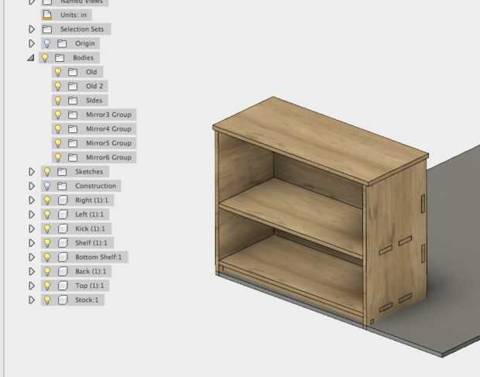Select the 'Stock:1' label
This screenshot has height=377, width=480.
coord(87,300)
